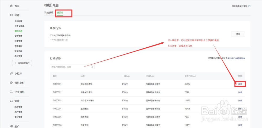Click the plus icon in 添加功能插件
The height and width of the screenshot is (128, 262).
[15, 63]
